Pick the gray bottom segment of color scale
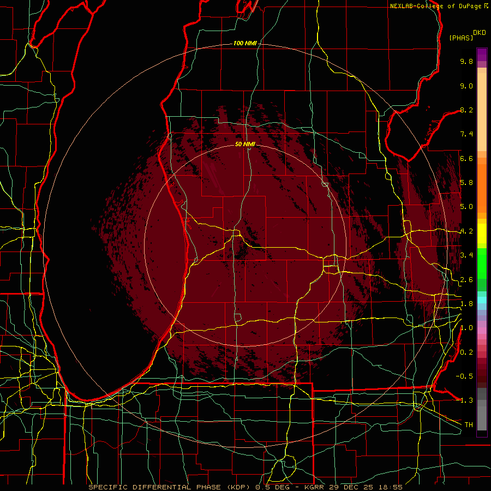 pos(482,418)
